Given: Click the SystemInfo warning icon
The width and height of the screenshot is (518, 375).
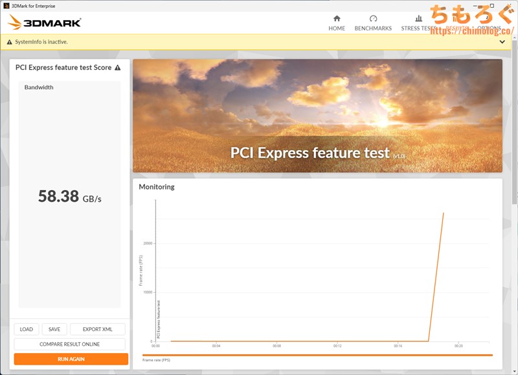Looking at the screenshot, I should pos(9,42).
